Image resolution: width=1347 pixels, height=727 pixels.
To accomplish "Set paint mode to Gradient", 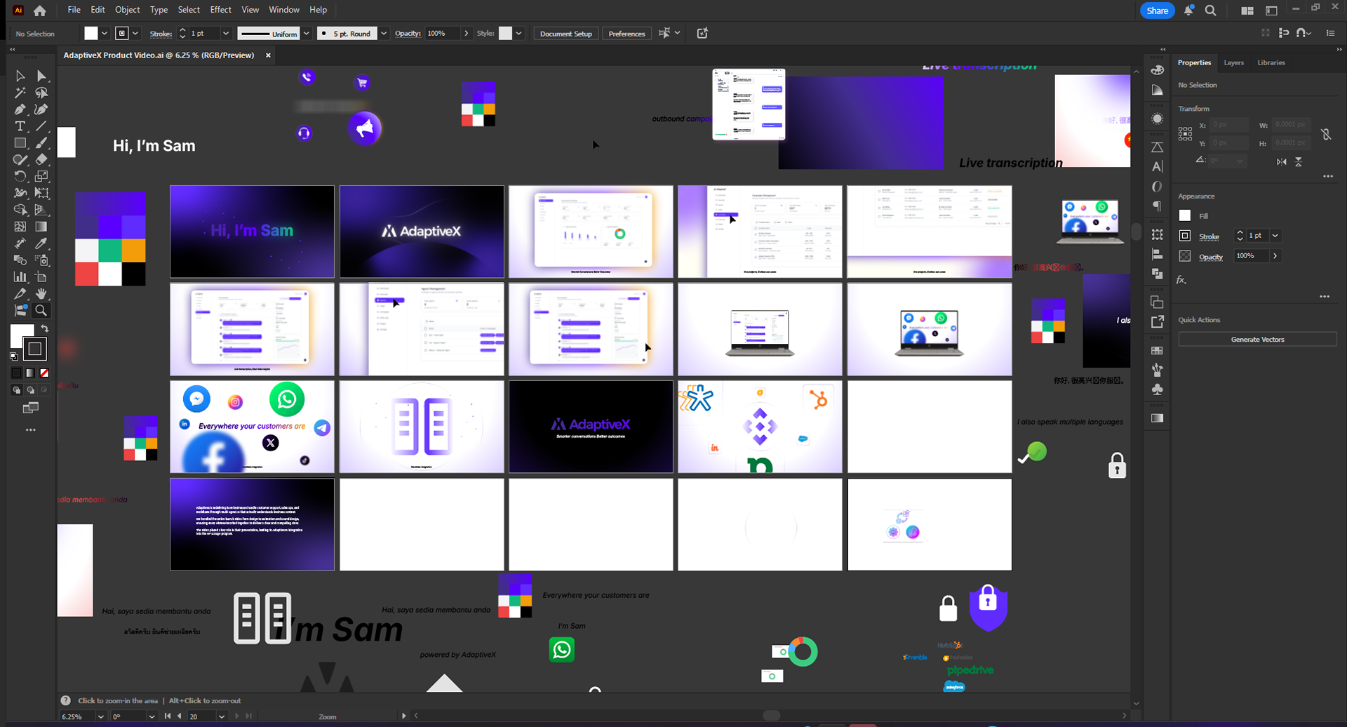I will point(30,373).
